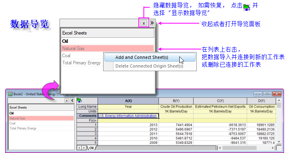Select Coal in enlarged Excel Sheets list
The width and height of the screenshot is (286, 153).
[x=82, y=56]
